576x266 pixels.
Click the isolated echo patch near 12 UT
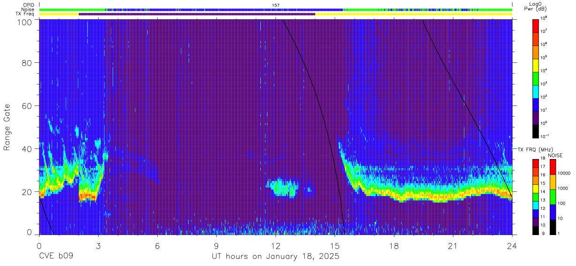[282, 188]
